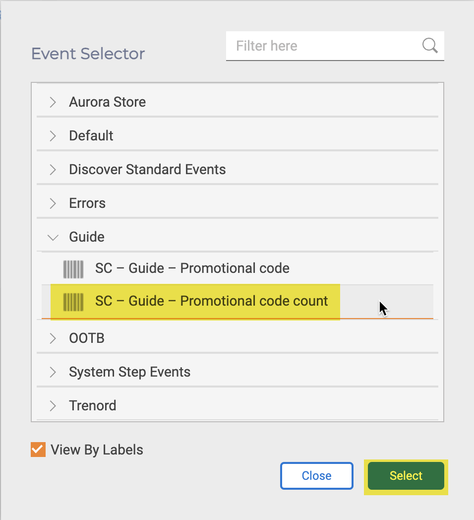The width and height of the screenshot is (474, 520).
Task: Toggle the View By Labels checkbox
Action: (x=38, y=450)
